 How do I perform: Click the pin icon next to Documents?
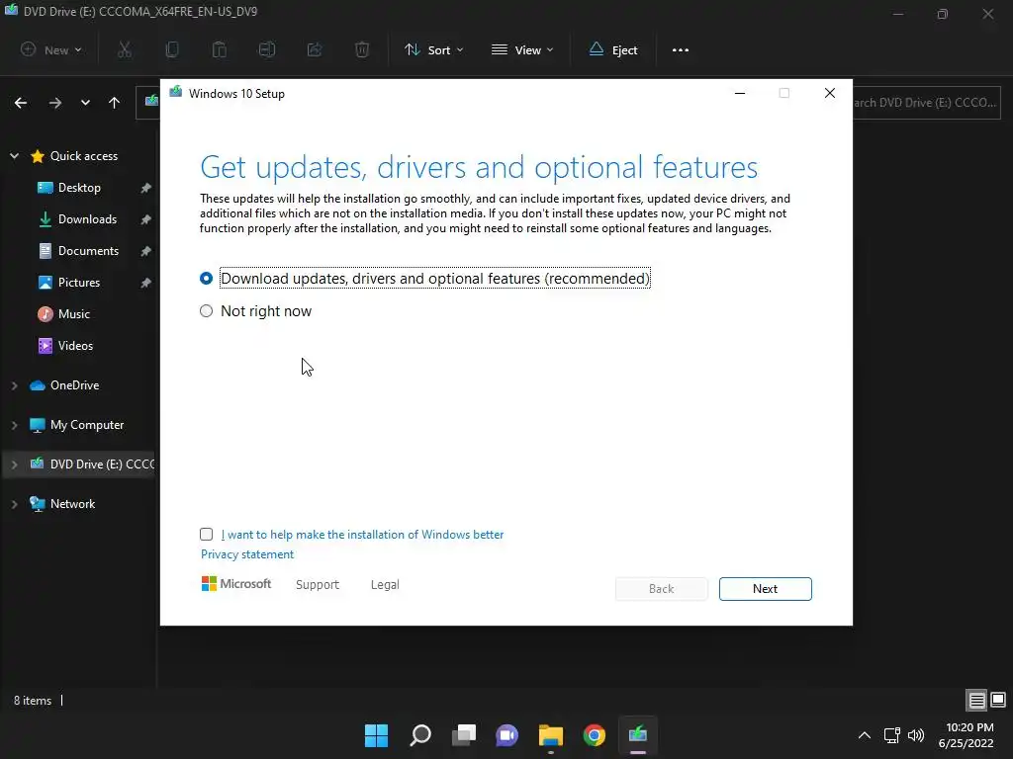click(146, 251)
